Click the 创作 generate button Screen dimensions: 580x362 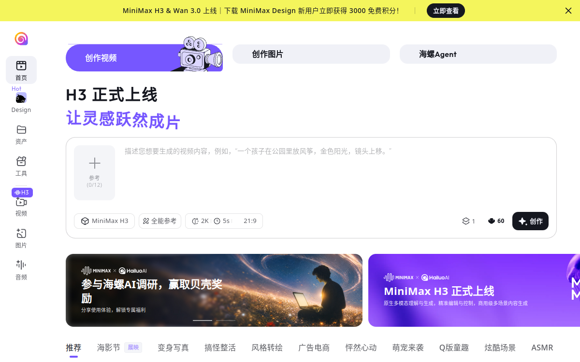click(x=530, y=221)
